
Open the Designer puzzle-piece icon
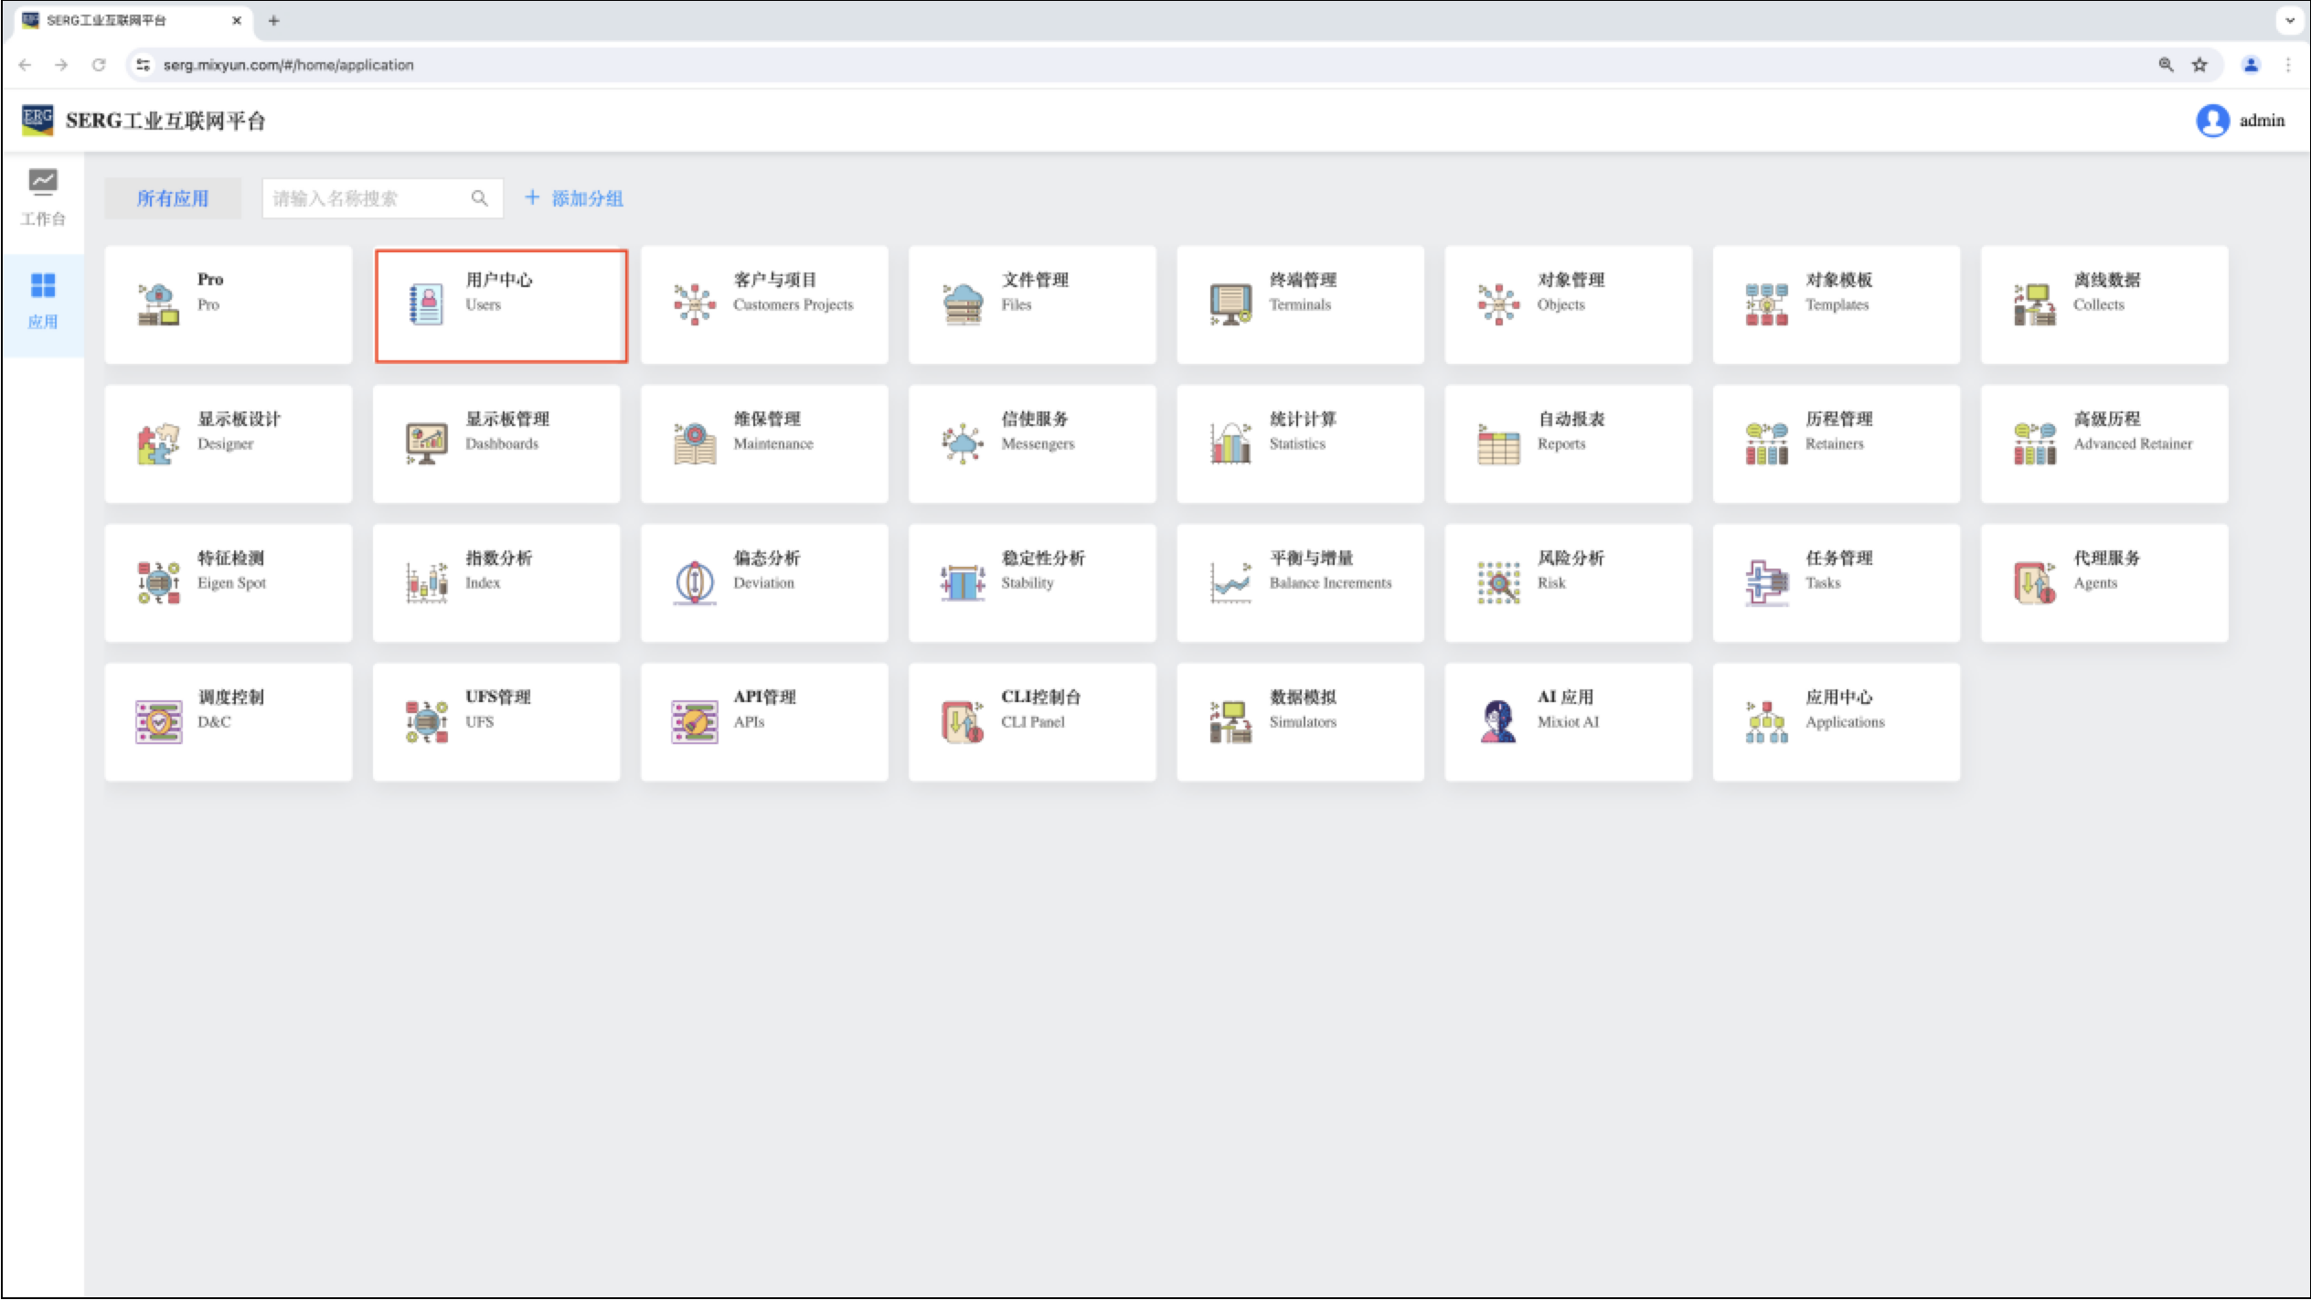click(x=158, y=443)
